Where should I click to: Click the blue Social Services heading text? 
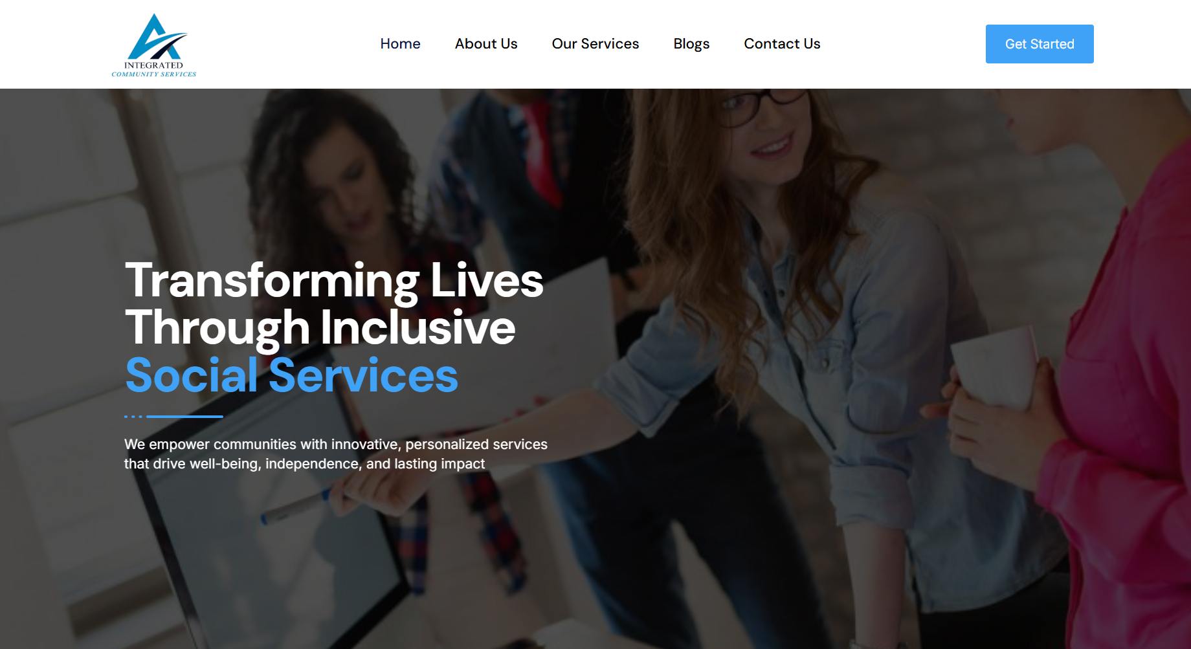click(292, 375)
